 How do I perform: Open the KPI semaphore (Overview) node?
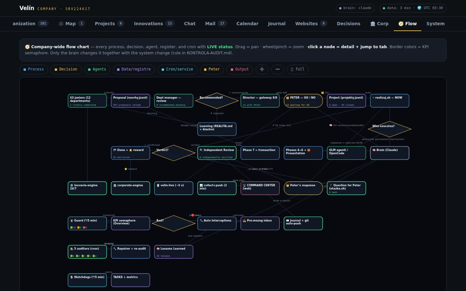pyautogui.click(x=130, y=223)
